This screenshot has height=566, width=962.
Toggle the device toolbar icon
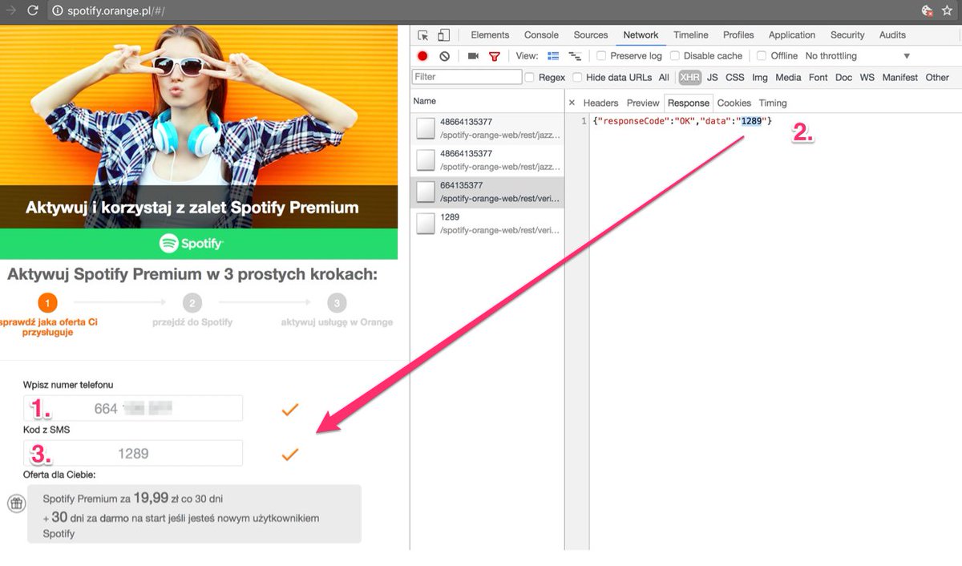click(443, 35)
